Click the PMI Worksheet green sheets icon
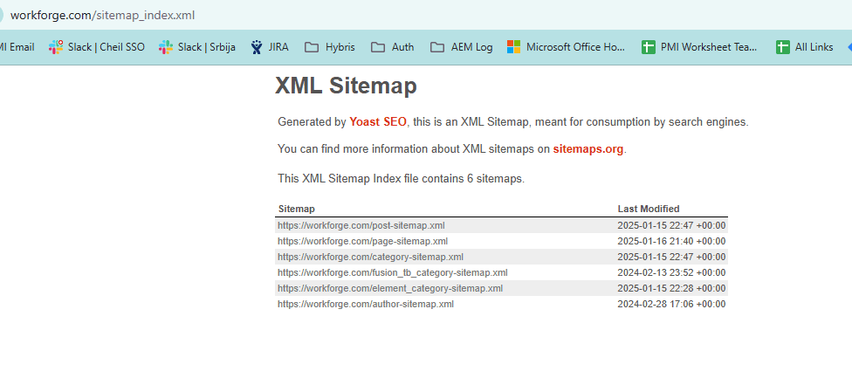This screenshot has width=852, height=378. coord(649,47)
